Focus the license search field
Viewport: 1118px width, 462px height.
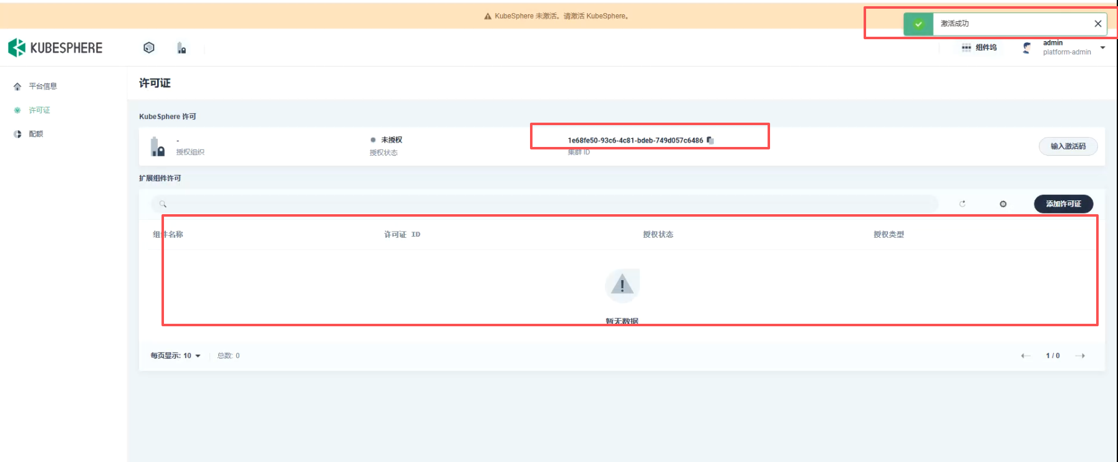point(549,204)
